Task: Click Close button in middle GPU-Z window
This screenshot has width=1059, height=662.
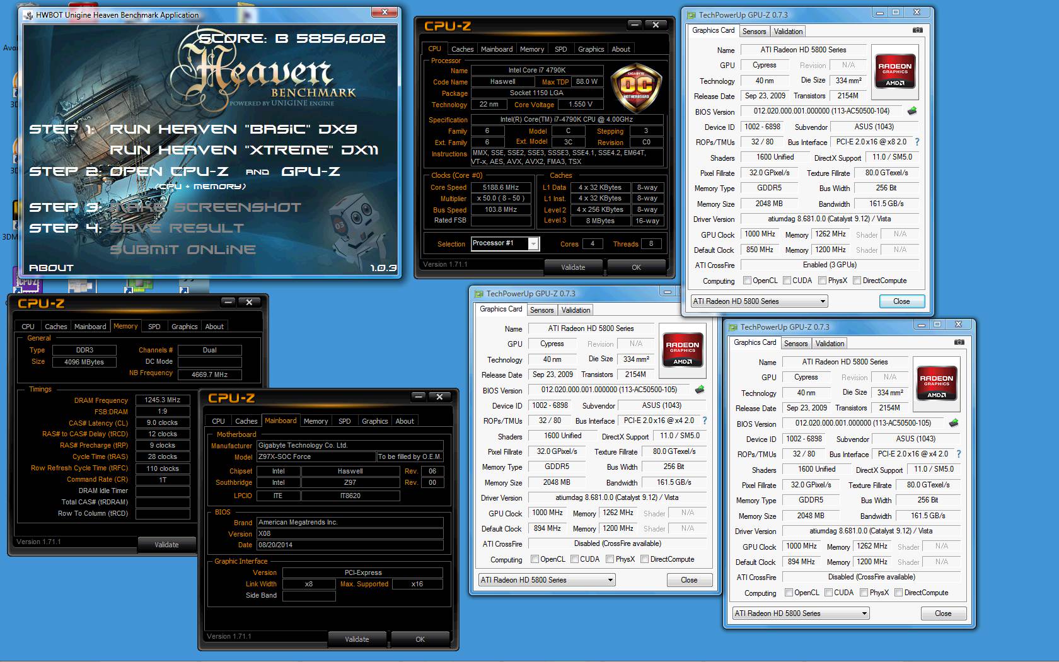Action: pyautogui.click(x=689, y=580)
